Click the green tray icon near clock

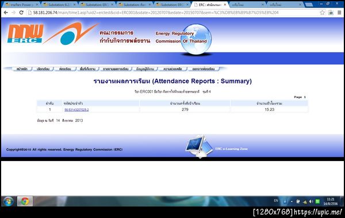pos(317,201)
